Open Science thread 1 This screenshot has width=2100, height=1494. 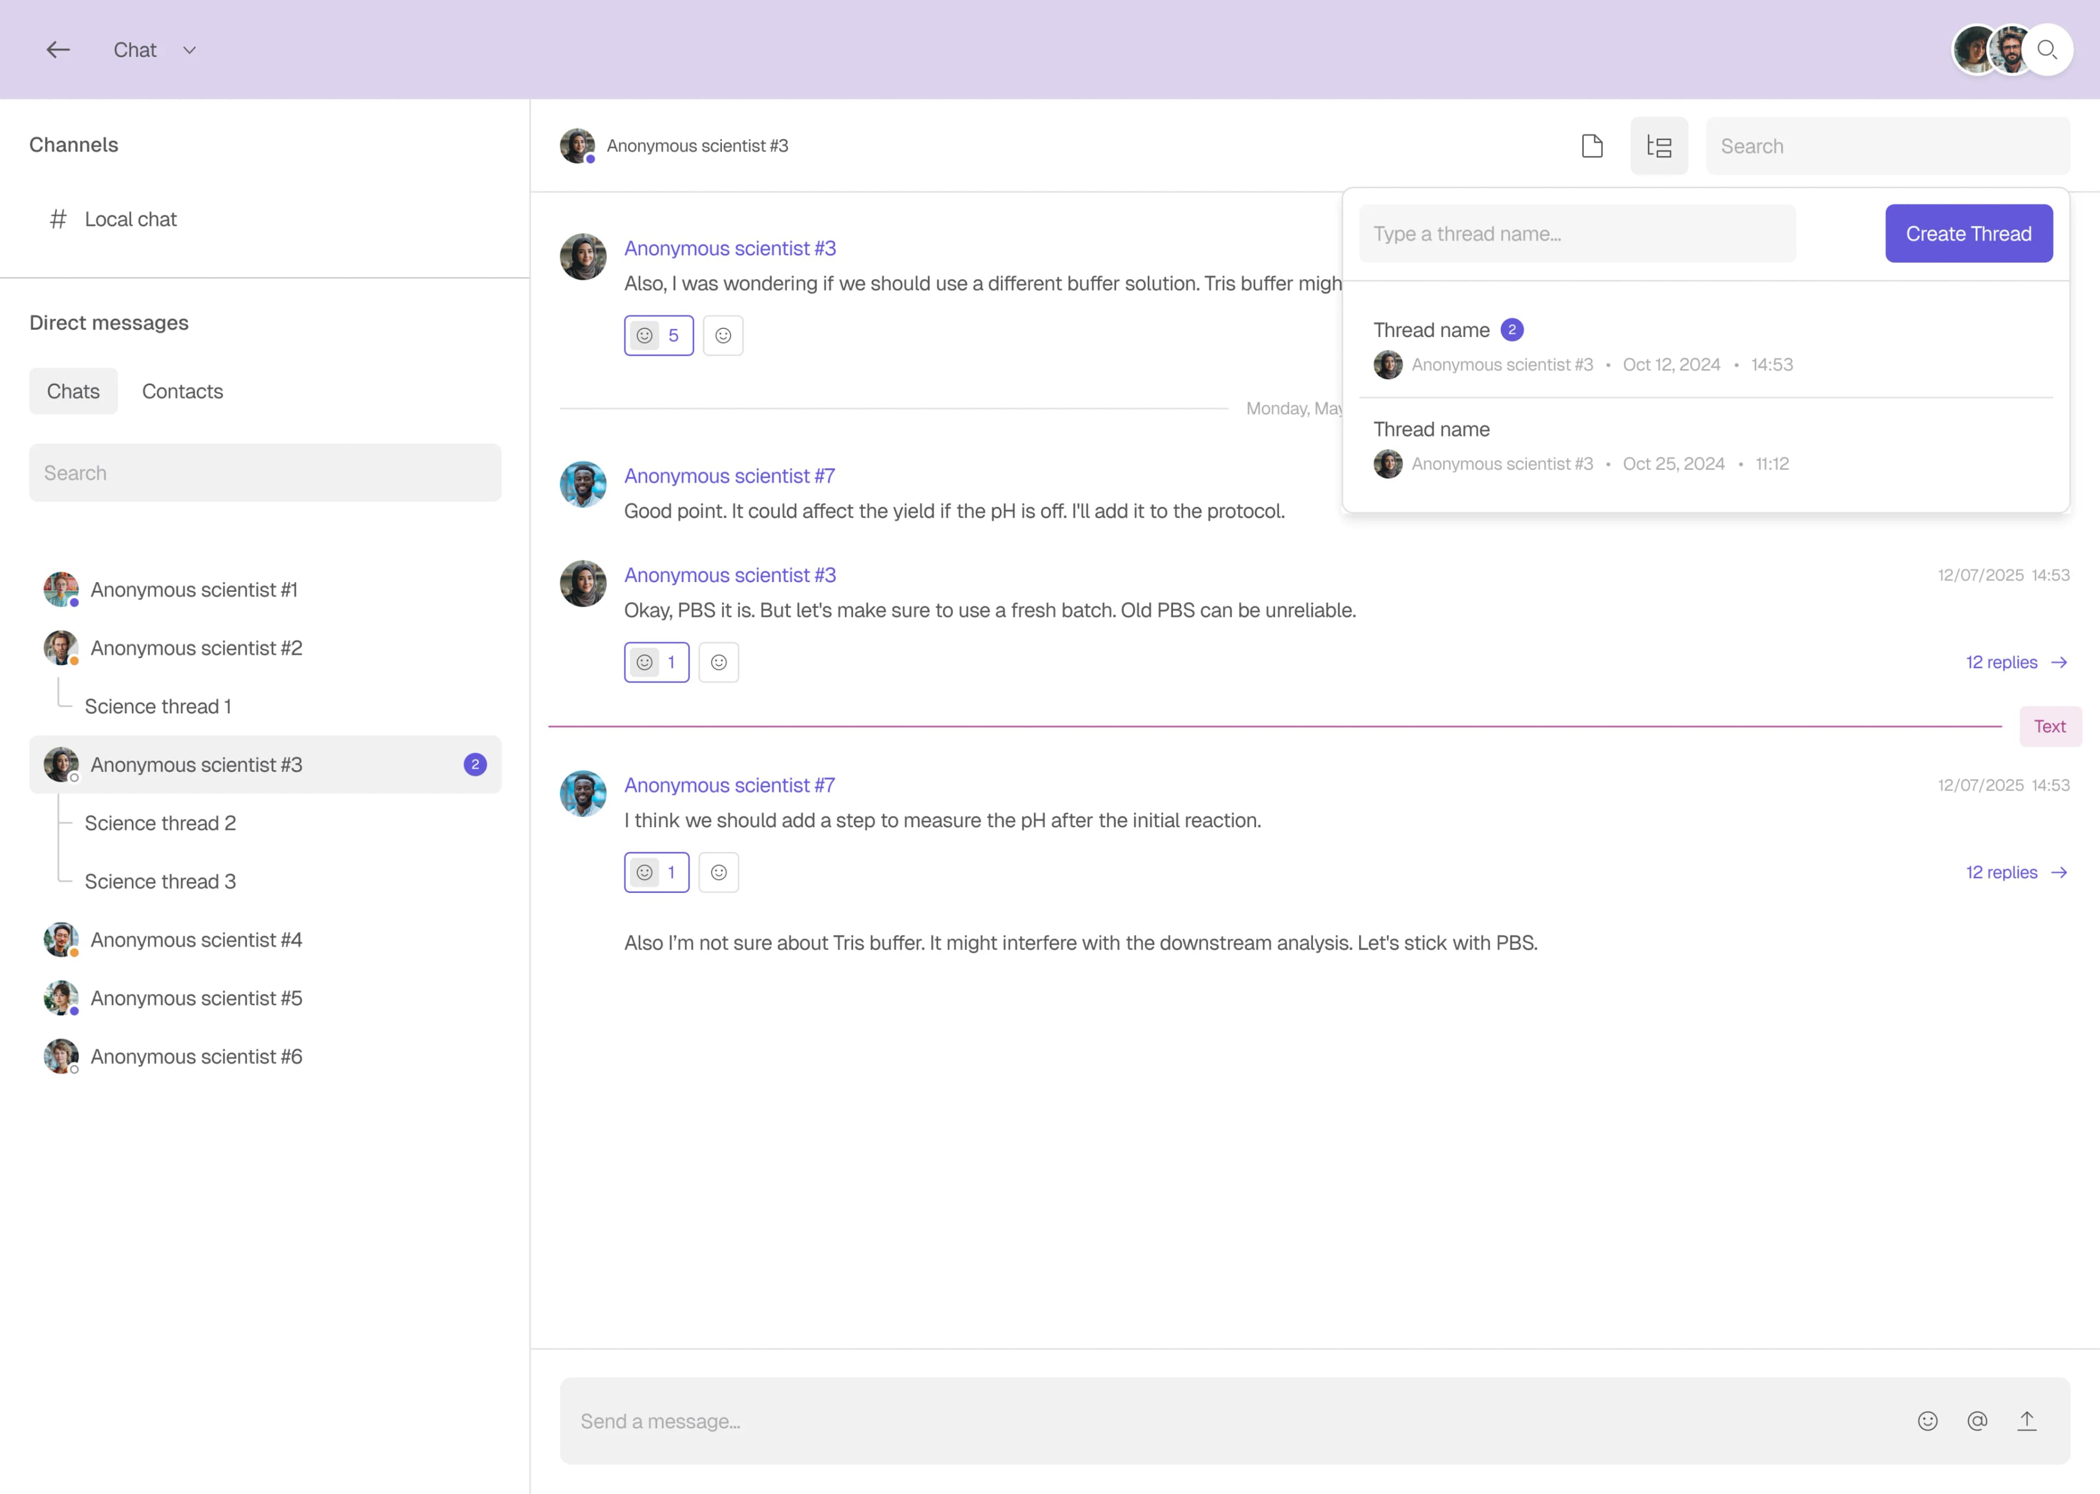pos(158,707)
